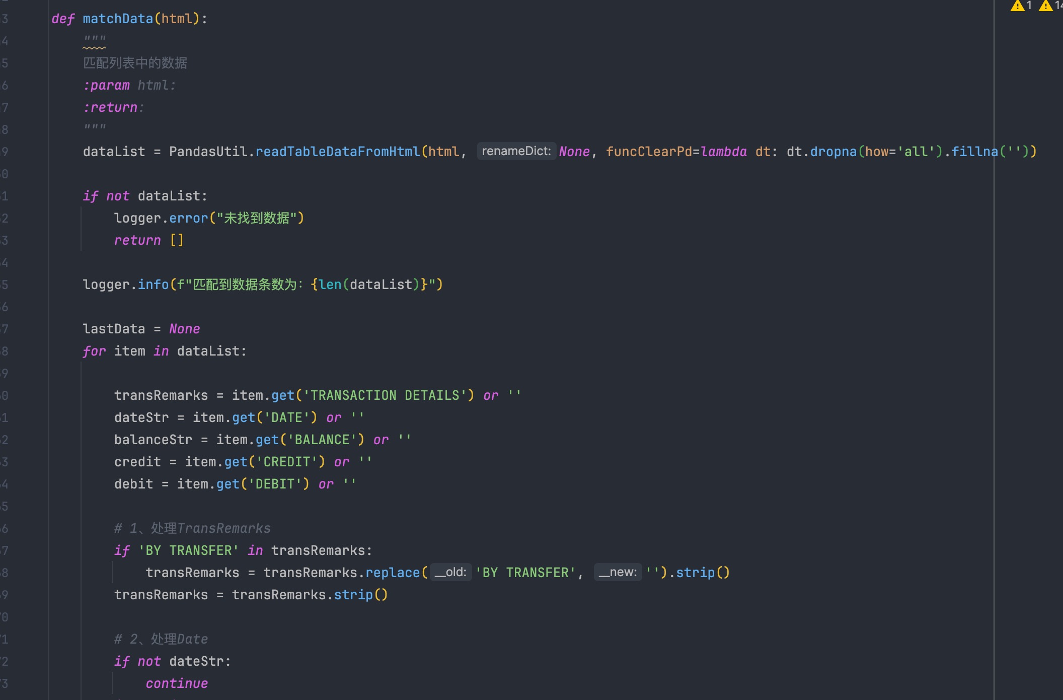Click the 'BALANCE' string literal
1063x700 pixels.
pyautogui.click(x=322, y=440)
